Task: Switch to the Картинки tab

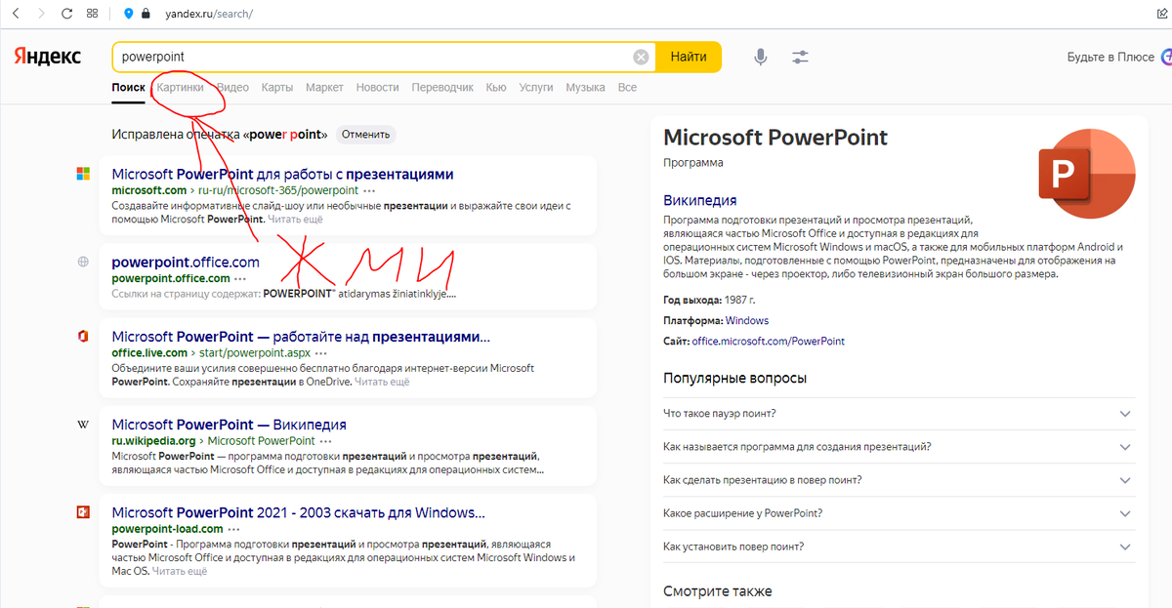Action: [x=181, y=87]
